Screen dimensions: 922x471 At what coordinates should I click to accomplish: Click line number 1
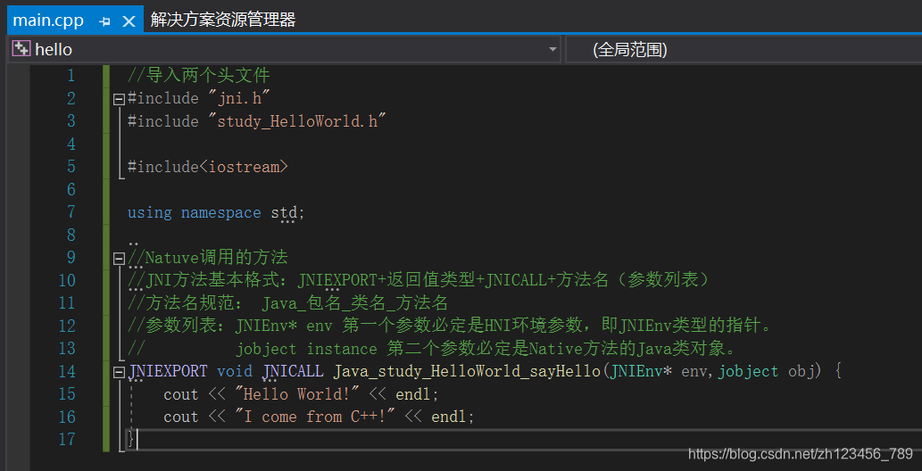[x=71, y=76]
